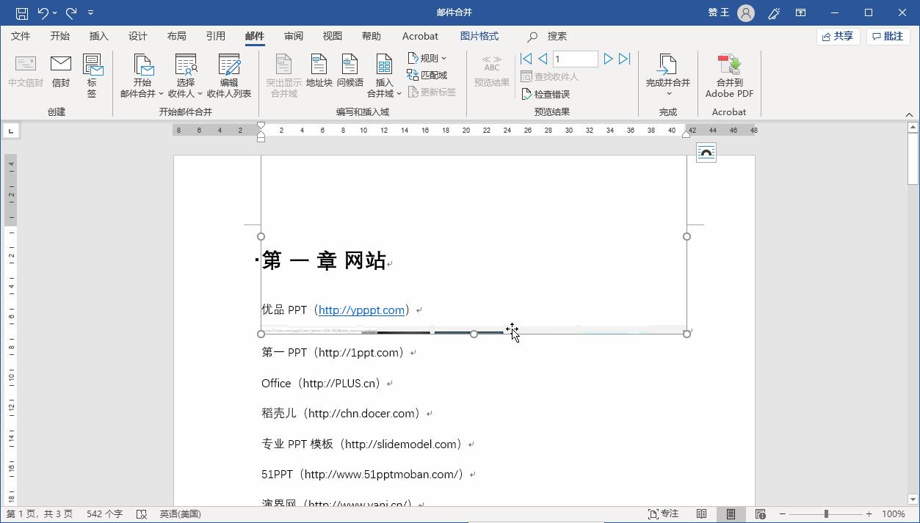Click the record number input field
This screenshot has width=920, height=523.
click(575, 58)
